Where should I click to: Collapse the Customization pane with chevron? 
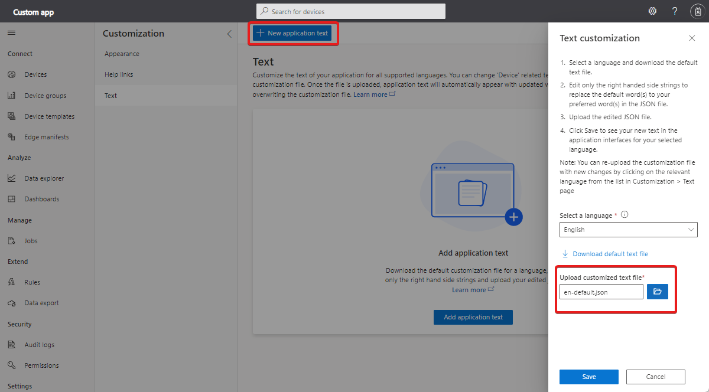point(229,34)
